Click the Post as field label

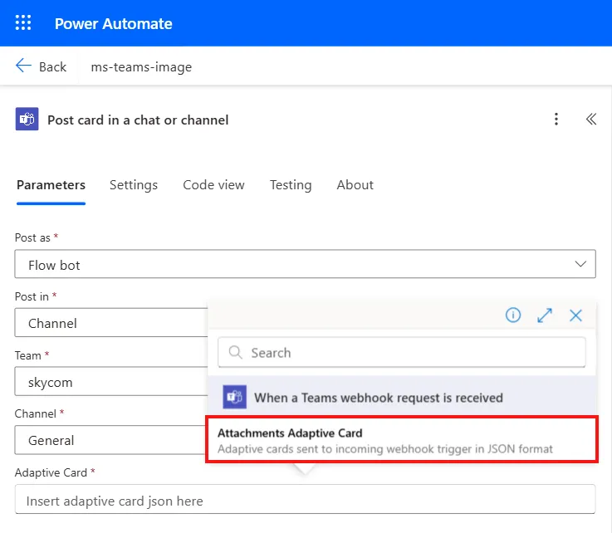pos(32,237)
